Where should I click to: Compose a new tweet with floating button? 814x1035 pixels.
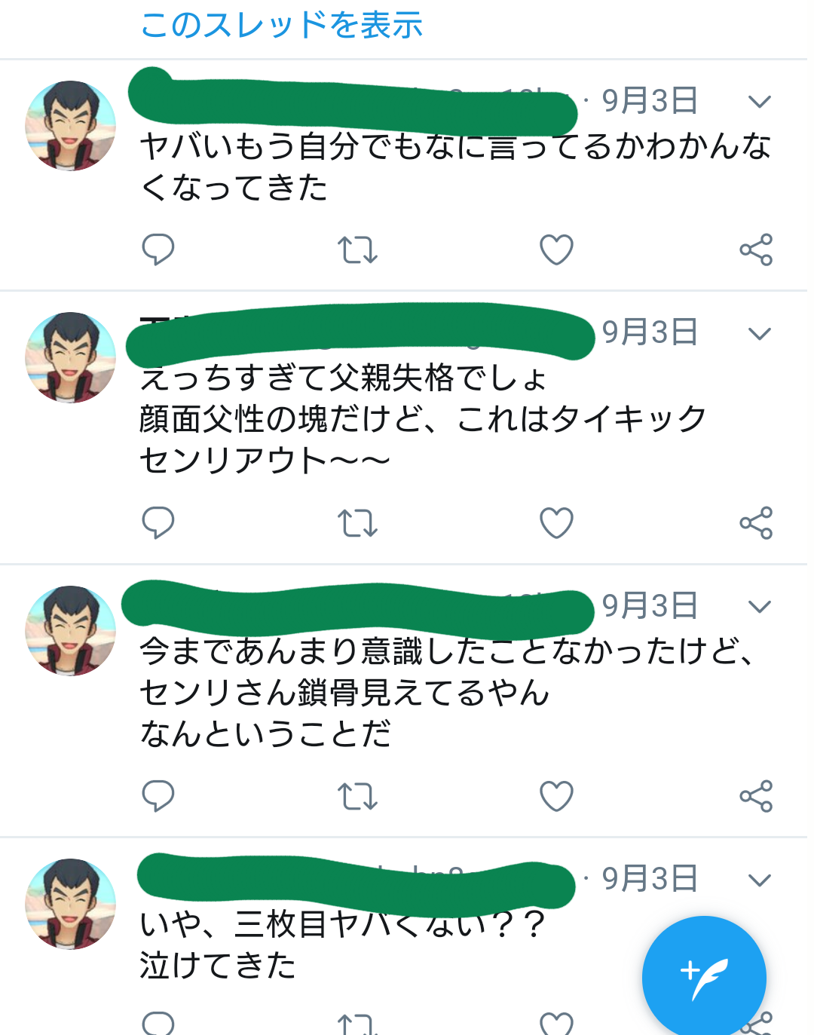pos(704,978)
